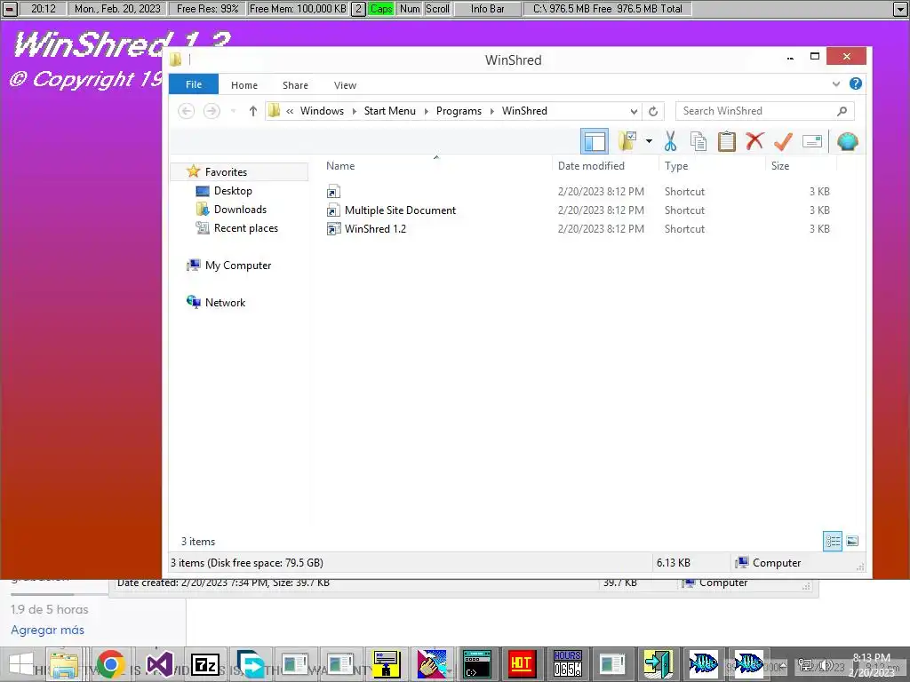Open the File ribbon tab

[194, 84]
